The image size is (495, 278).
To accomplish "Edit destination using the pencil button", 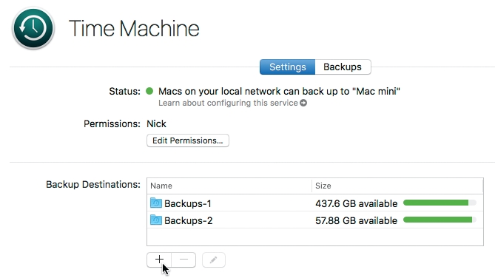I will coord(214,260).
